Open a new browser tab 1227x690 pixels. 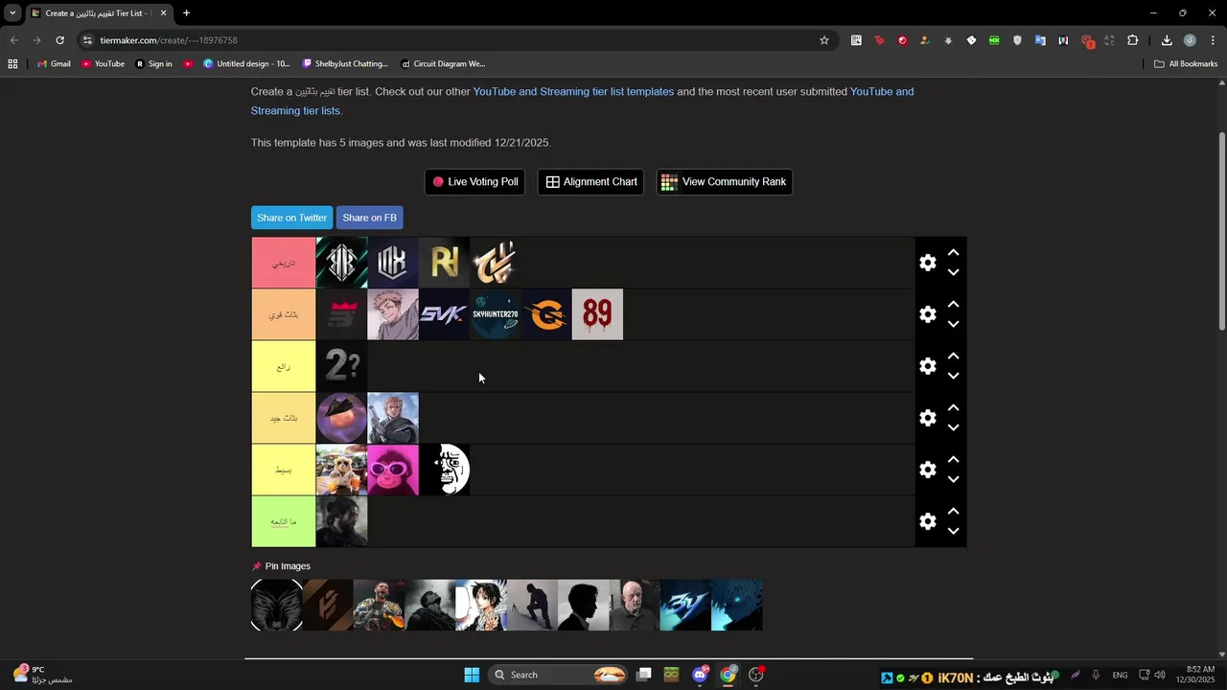click(x=186, y=13)
